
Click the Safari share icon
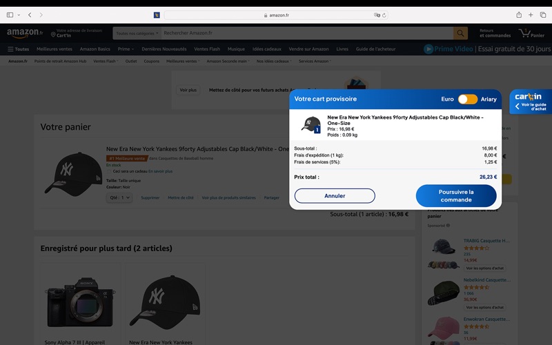pos(519,14)
